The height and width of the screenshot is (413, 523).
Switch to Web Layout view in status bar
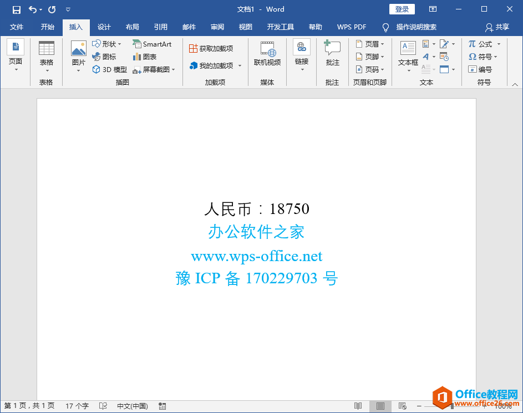coord(403,406)
